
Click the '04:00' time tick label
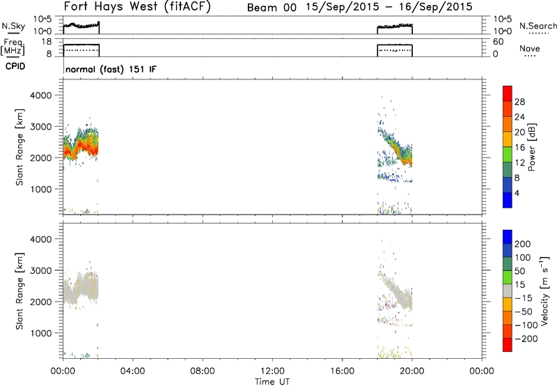coord(133,371)
